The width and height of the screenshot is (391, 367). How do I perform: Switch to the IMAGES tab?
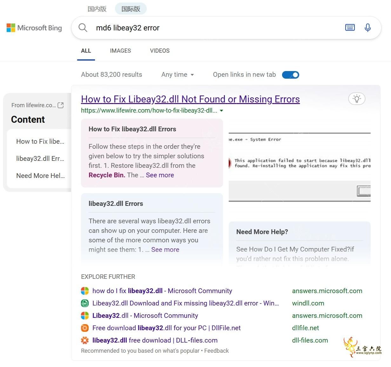coord(120,51)
